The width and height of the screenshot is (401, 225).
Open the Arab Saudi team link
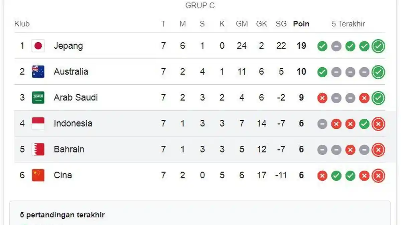76,98
